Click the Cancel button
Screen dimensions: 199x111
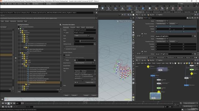point(94,95)
